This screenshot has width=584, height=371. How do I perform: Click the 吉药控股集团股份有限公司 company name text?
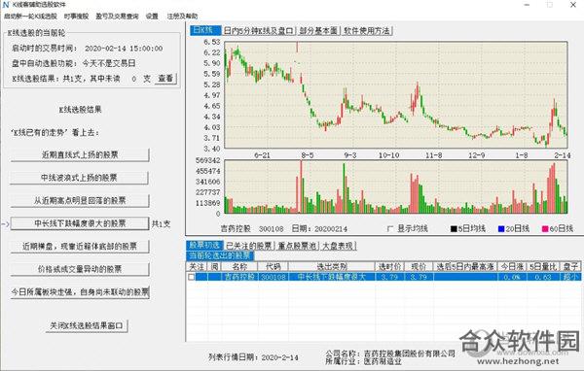[410, 354]
